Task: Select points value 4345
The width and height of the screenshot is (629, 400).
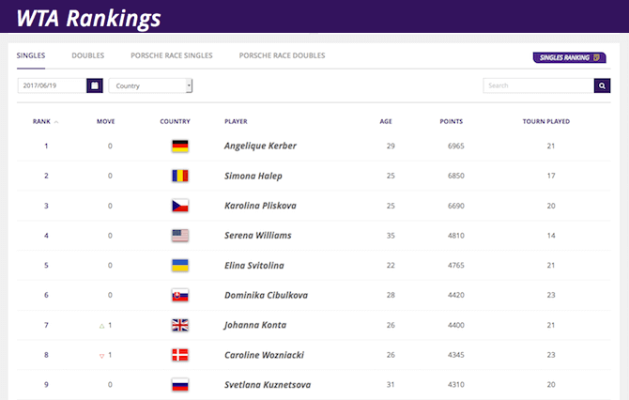Action: [x=456, y=355]
